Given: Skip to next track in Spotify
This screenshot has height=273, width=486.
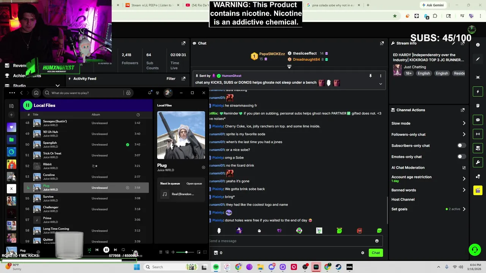Looking at the screenshot, I should point(115,250).
